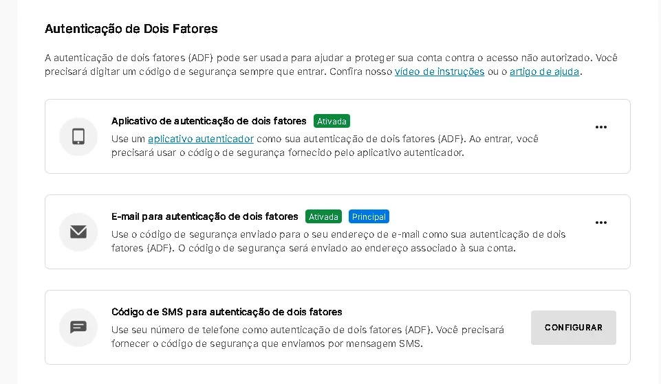Open three-dot menu for authenticator app option
This screenshot has height=384, width=661.
coord(600,127)
